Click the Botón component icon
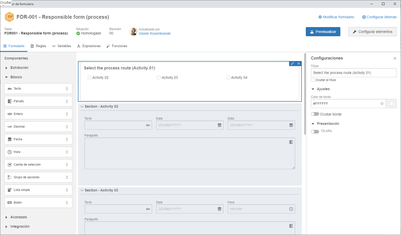This screenshot has width=401, height=235. click(x=10, y=203)
